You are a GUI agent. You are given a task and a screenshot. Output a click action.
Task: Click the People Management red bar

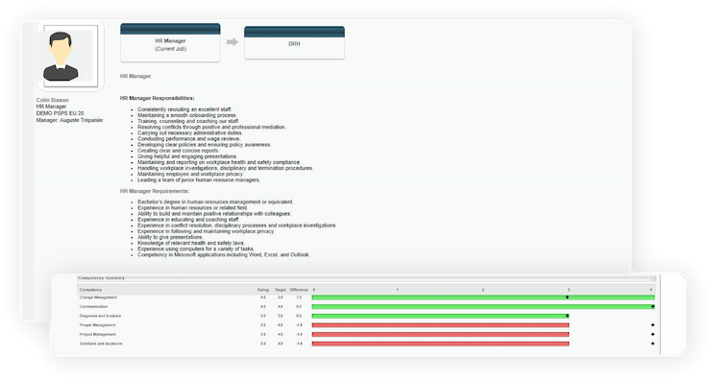click(440, 325)
